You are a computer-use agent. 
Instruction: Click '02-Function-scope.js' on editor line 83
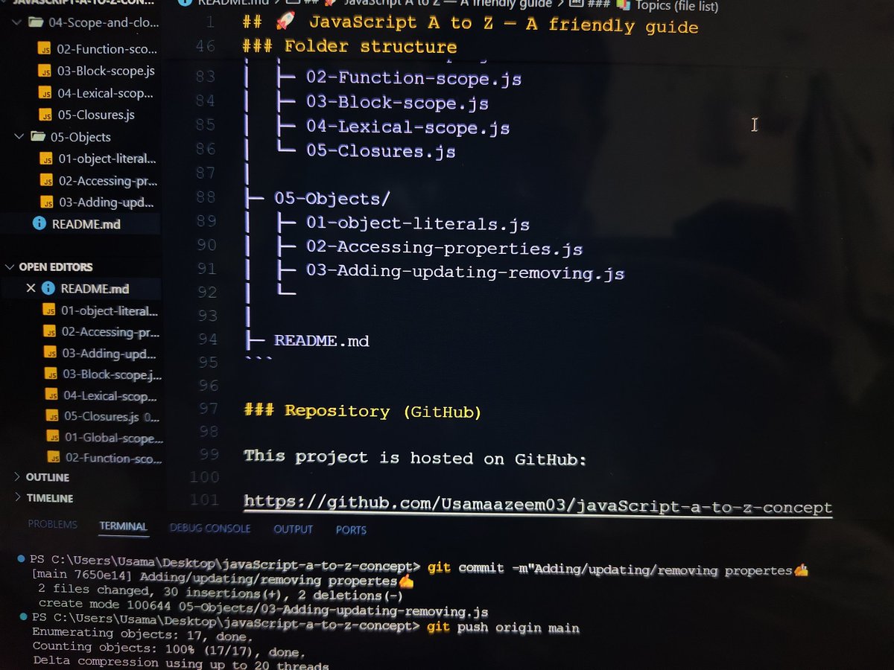[x=413, y=79]
